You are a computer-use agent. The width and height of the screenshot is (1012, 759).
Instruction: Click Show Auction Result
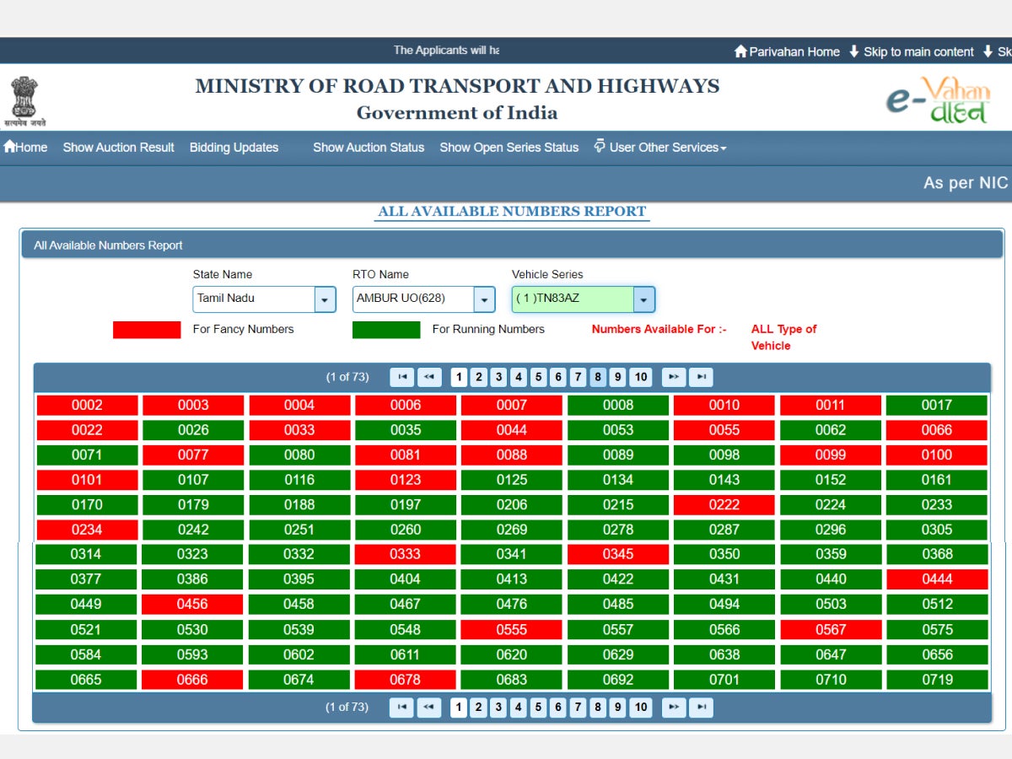tap(118, 148)
